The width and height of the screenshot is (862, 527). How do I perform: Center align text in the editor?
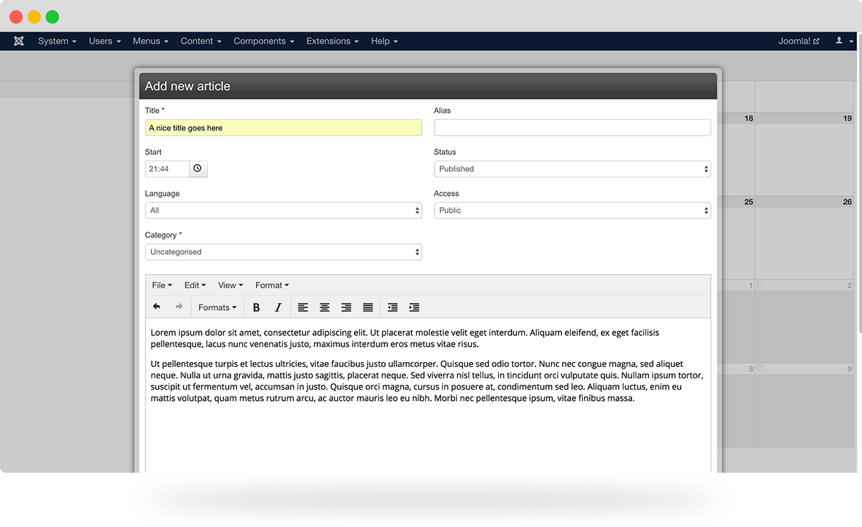[324, 307]
